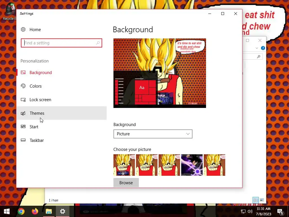
Task: Minimize the Settings window
Action: (x=210, y=14)
